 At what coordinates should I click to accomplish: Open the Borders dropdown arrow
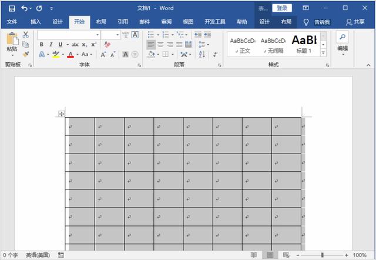tap(172, 55)
